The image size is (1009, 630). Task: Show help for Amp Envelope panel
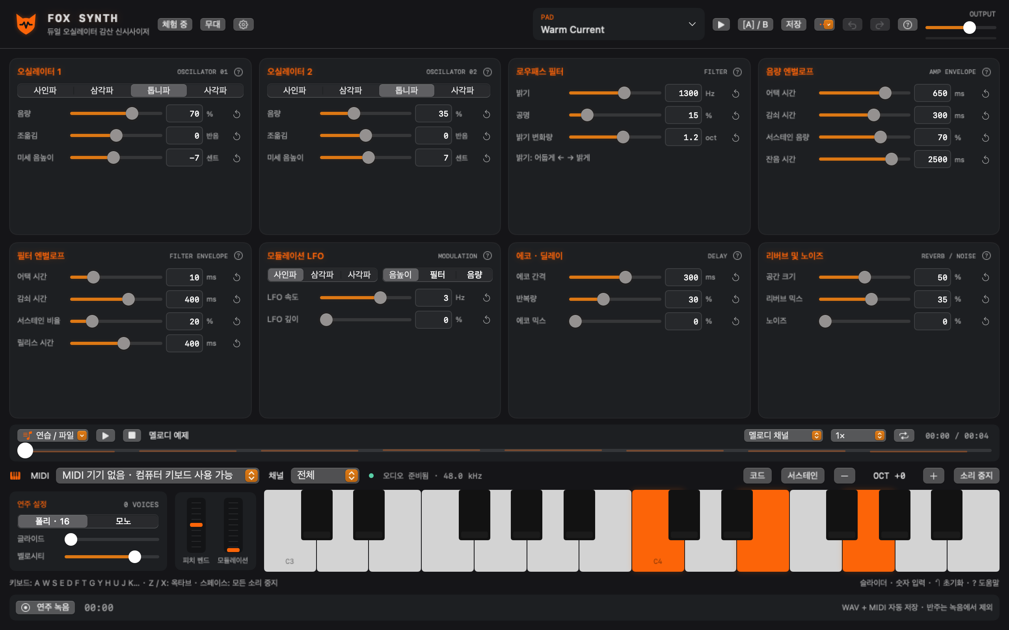986,72
